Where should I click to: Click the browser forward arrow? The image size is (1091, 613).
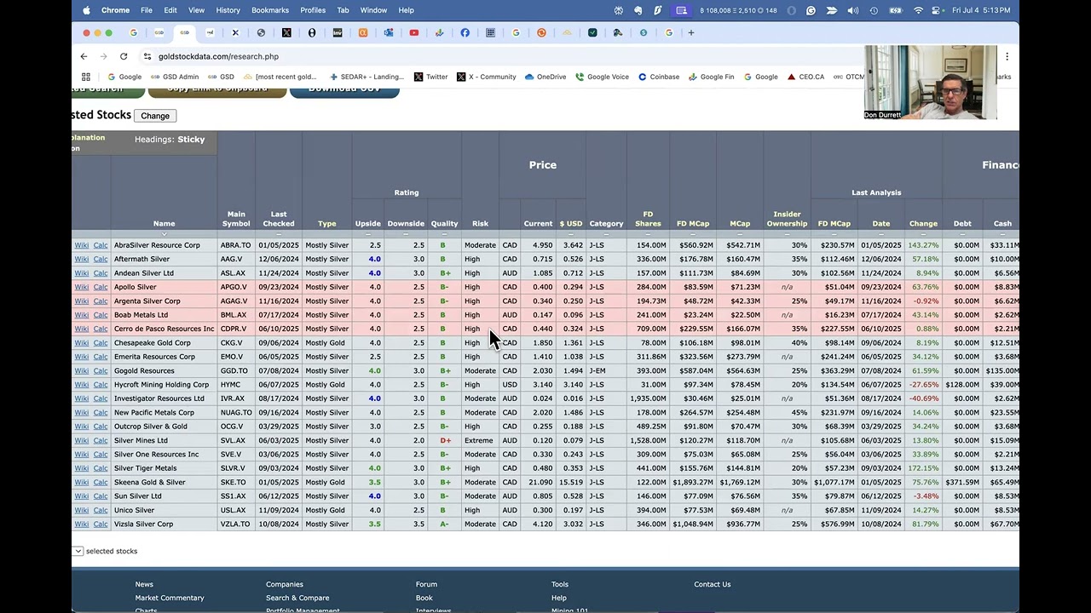pyautogui.click(x=103, y=56)
